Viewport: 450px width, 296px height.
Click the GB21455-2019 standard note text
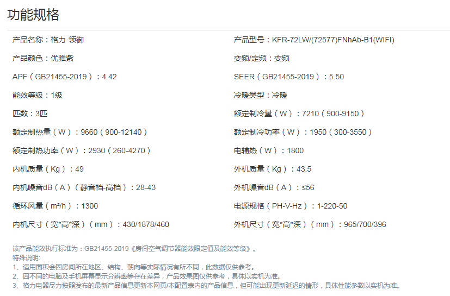click(134, 249)
